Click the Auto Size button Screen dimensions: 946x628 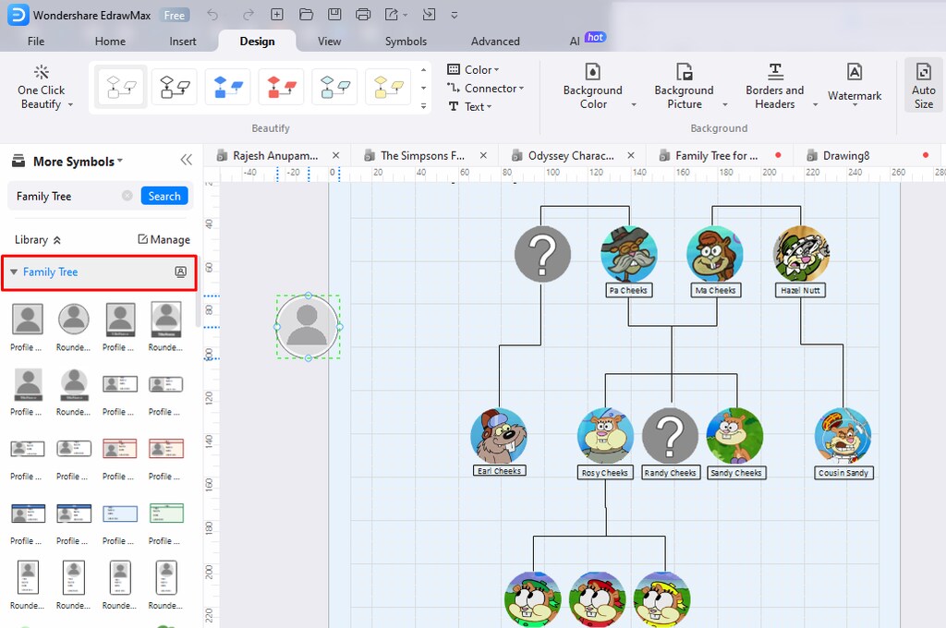tap(924, 86)
